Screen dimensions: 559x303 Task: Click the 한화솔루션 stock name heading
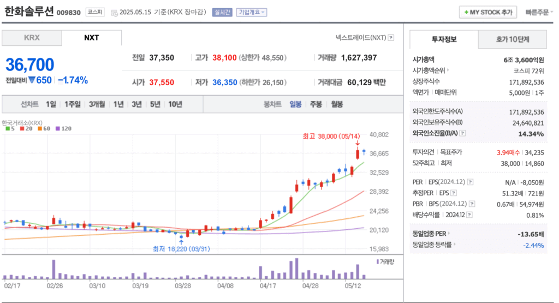29,11
